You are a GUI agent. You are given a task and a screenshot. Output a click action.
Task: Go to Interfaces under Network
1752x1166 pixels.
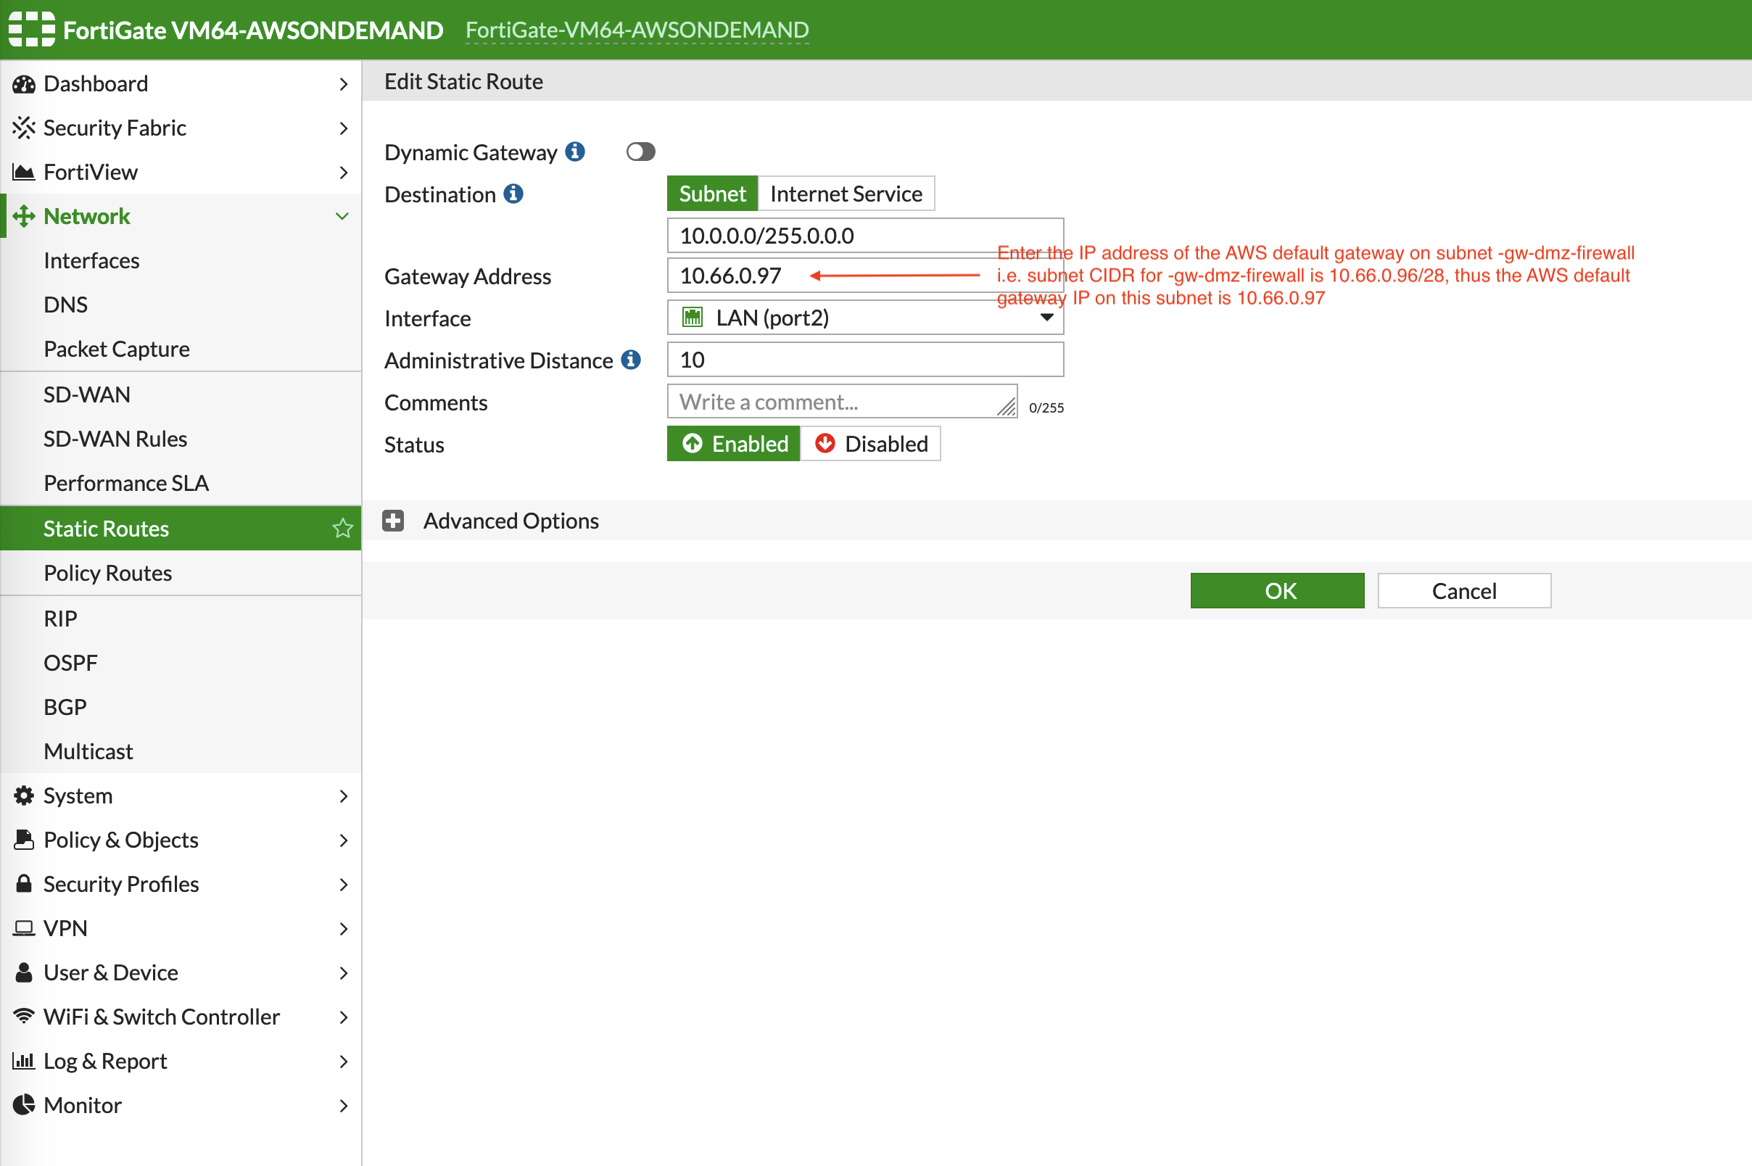(91, 260)
